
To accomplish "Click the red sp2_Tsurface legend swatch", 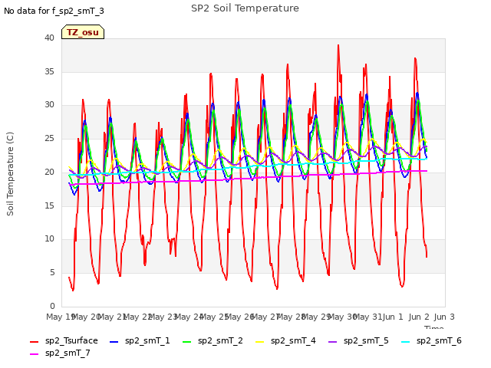I will click(34, 342).
